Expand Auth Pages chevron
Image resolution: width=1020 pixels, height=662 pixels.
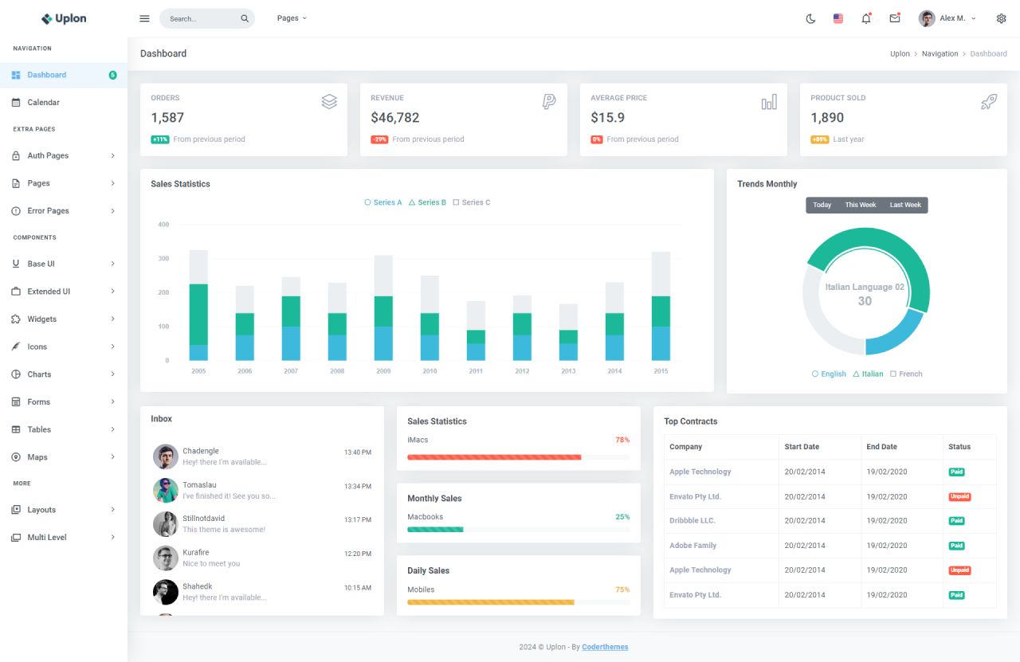click(x=113, y=156)
